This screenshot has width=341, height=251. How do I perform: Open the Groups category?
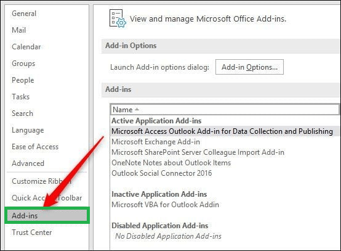click(x=23, y=64)
